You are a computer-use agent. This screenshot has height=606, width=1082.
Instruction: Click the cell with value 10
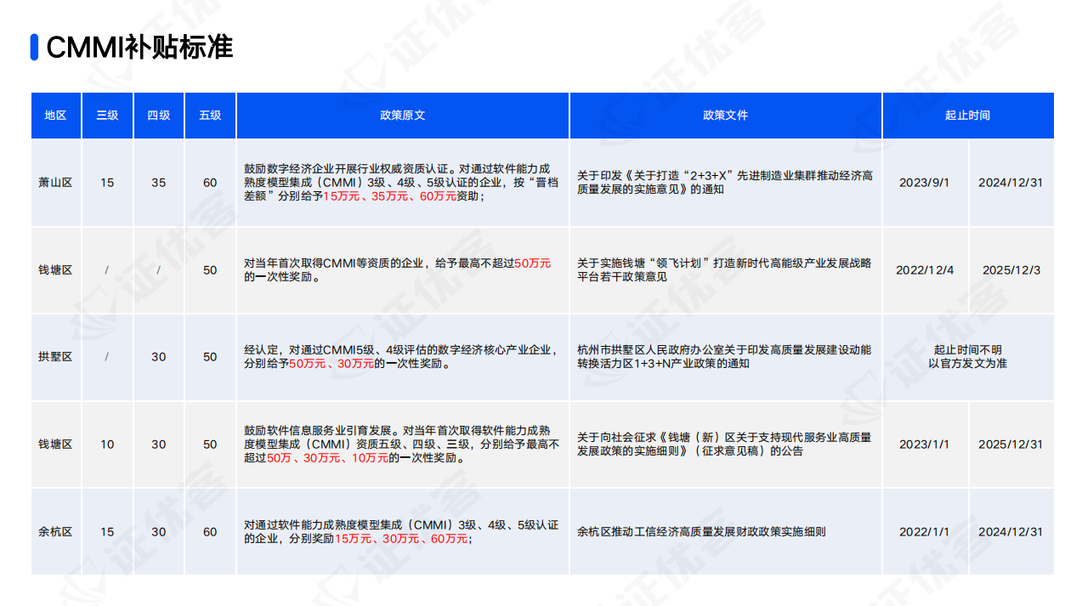click(107, 445)
